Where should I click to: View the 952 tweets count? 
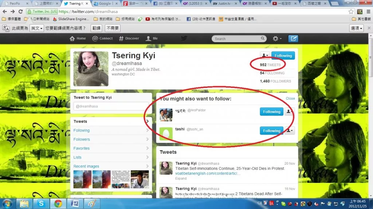270,65
